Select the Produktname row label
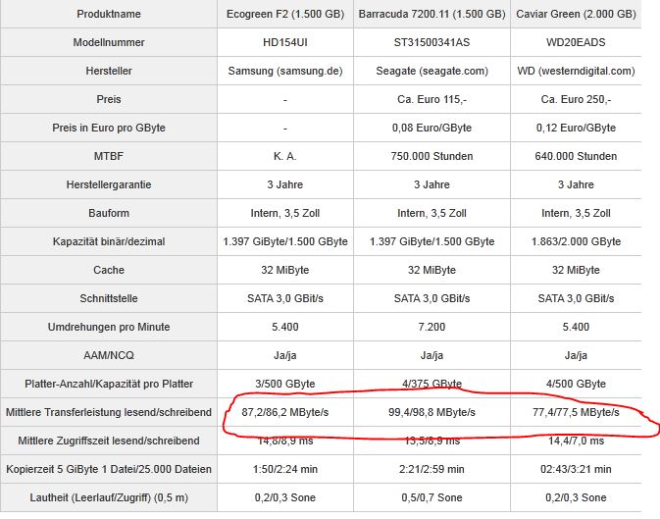 [109, 15]
